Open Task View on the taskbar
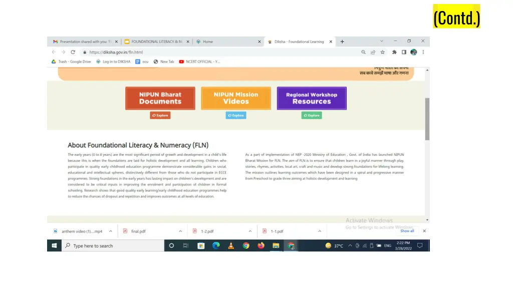Screen dimensions: 513x288 click(186, 245)
